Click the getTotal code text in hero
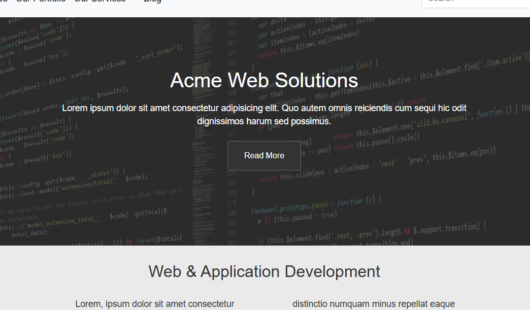The width and height of the screenshot is (530, 310). pos(151,213)
